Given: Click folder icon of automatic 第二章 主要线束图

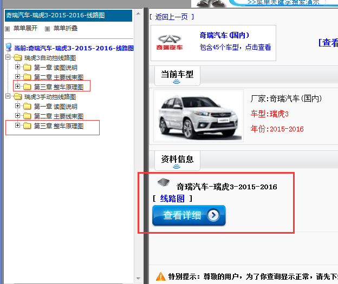Looking at the screenshot, I should click(x=27, y=77).
